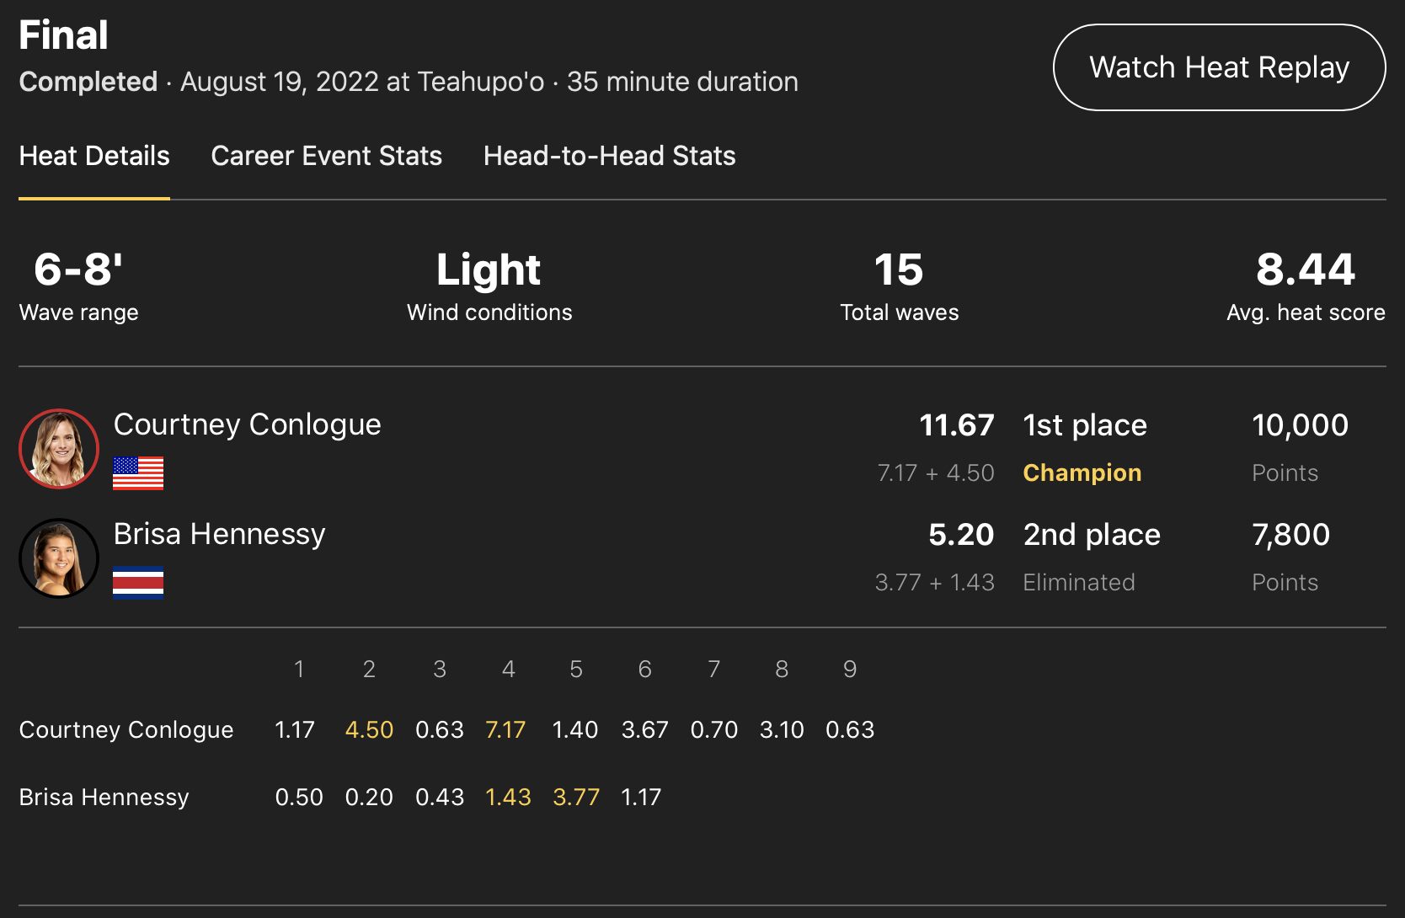The width and height of the screenshot is (1405, 918).
Task: Click Conlogue's 4.50 wave score
Action: click(369, 729)
